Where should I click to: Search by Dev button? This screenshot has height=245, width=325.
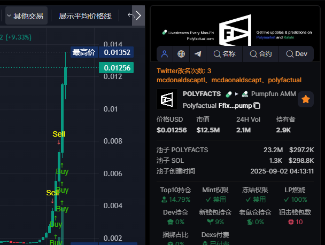[296, 54]
